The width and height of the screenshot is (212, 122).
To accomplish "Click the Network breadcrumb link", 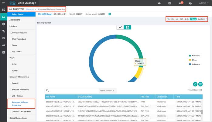I will point(30,9).
